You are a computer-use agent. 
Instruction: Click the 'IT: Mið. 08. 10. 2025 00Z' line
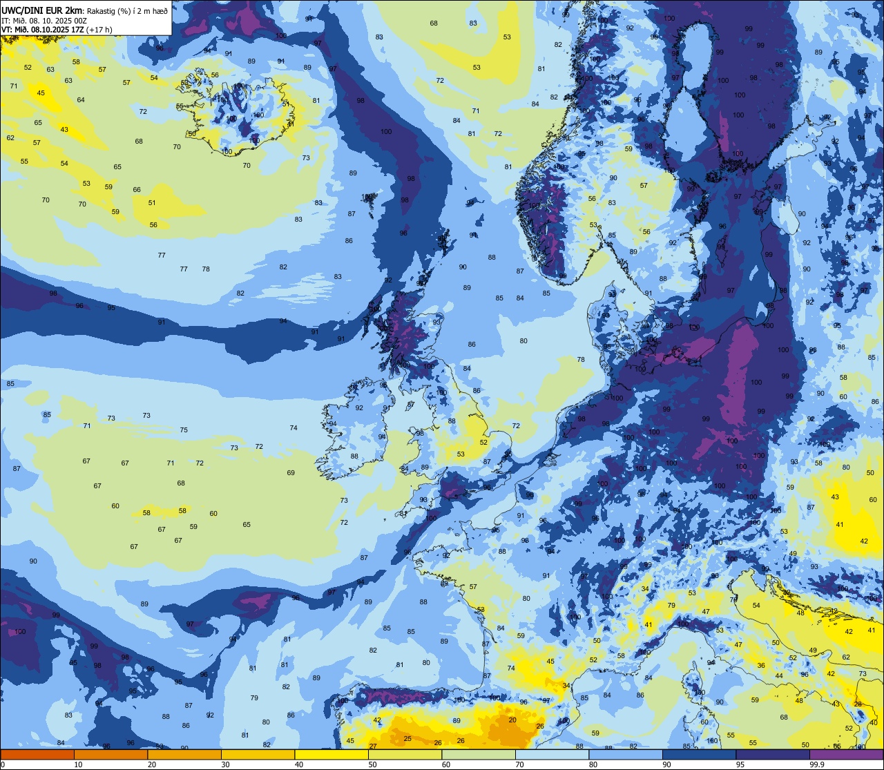click(x=44, y=20)
